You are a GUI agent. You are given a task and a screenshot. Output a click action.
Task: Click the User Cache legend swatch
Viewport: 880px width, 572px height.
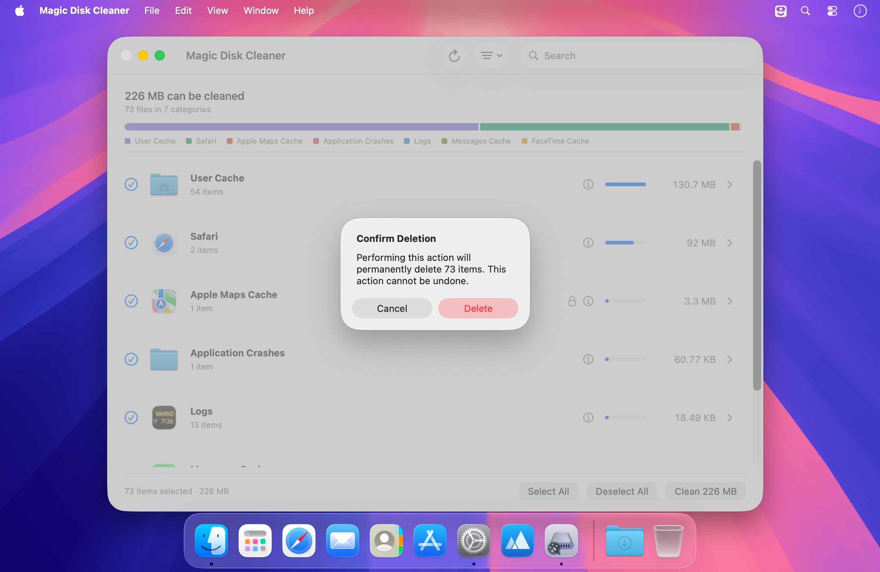coord(128,141)
